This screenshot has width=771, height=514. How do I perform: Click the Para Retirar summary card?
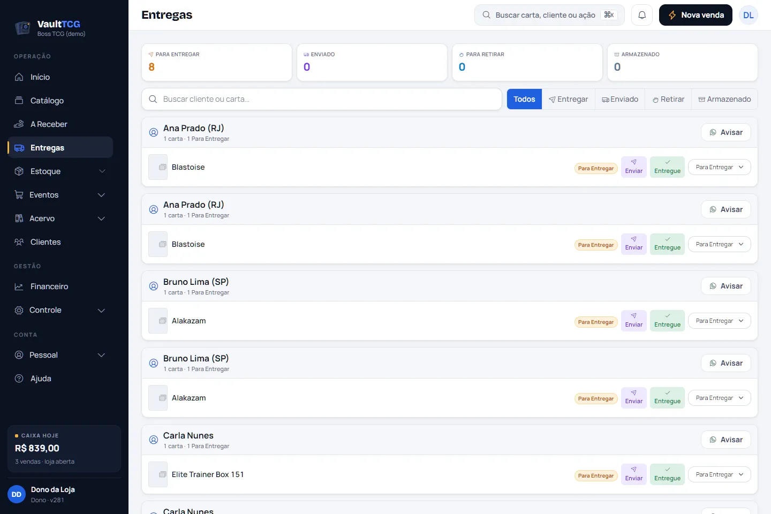[527, 62]
